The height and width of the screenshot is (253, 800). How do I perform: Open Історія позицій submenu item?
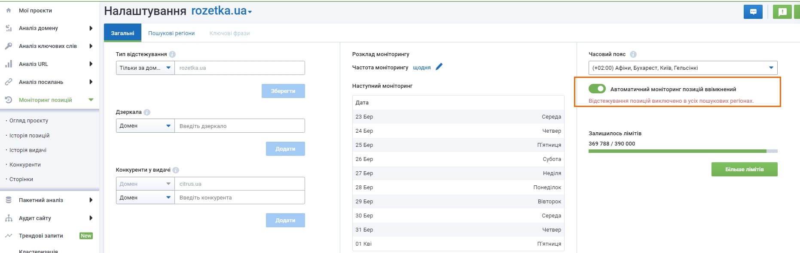click(29, 136)
